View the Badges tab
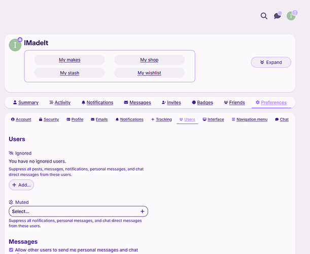The height and width of the screenshot is (254, 310). point(202,103)
